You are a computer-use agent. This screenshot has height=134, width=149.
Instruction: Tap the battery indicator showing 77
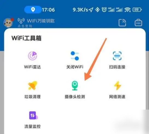pyautogui.click(x=137, y=10)
